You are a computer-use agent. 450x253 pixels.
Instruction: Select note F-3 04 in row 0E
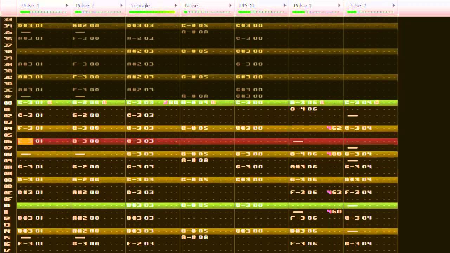358,192
